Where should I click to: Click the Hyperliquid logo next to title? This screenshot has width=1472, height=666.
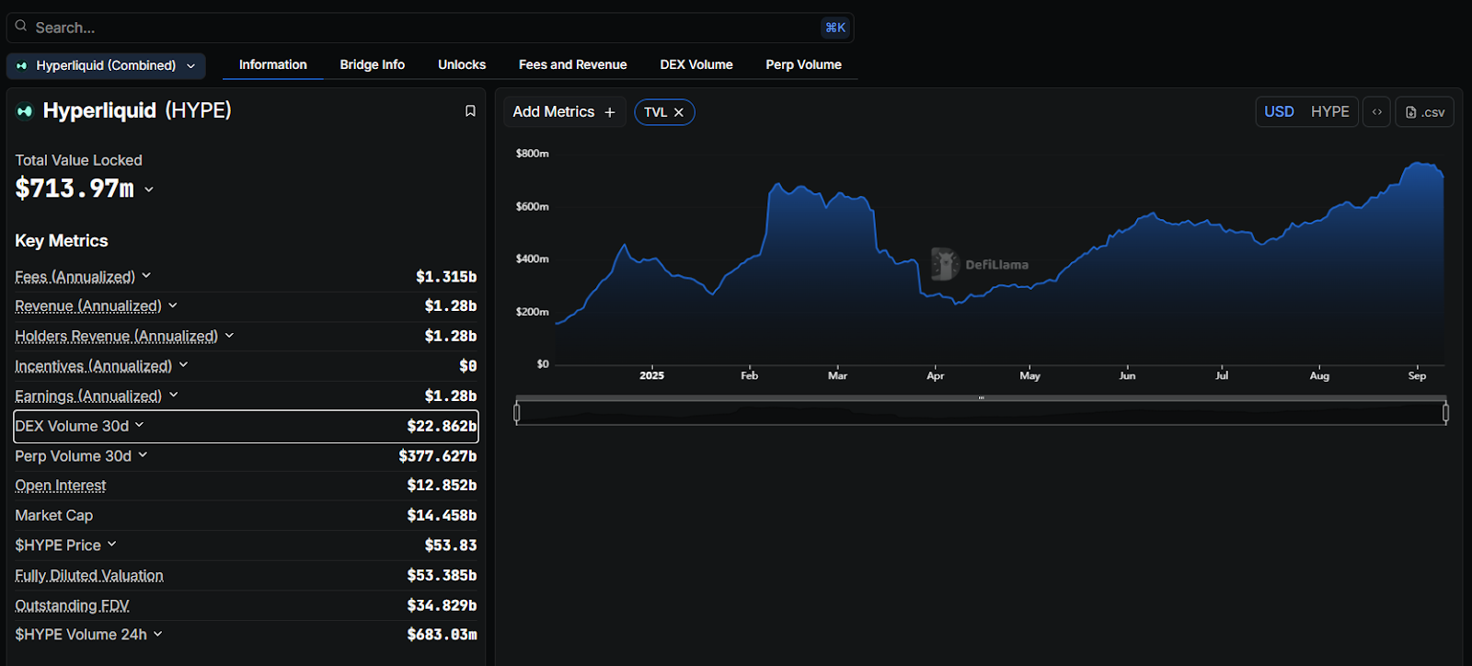click(x=25, y=111)
